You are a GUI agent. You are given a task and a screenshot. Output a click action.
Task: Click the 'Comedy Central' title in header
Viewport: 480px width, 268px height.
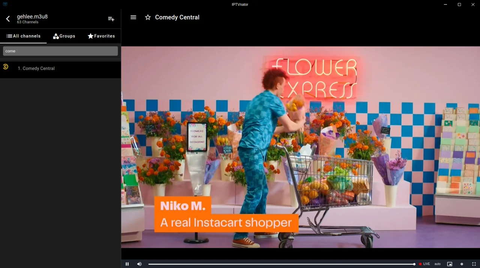(x=177, y=17)
